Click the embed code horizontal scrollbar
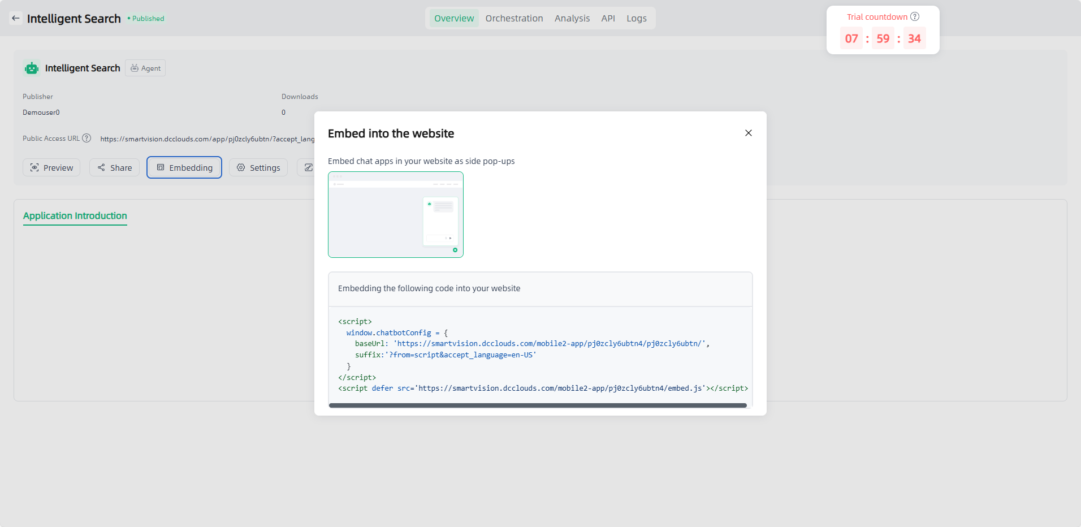 point(537,405)
